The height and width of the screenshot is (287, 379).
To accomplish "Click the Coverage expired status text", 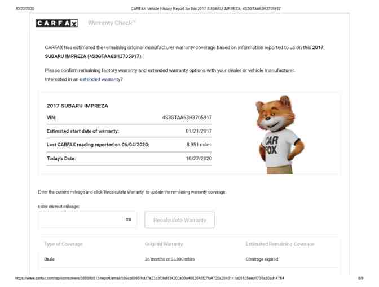I will coord(262,259).
